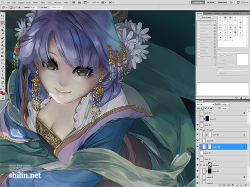The height and width of the screenshot is (187, 250).
Task: Collapse the Group 5 triangle
Action: pos(201,130)
